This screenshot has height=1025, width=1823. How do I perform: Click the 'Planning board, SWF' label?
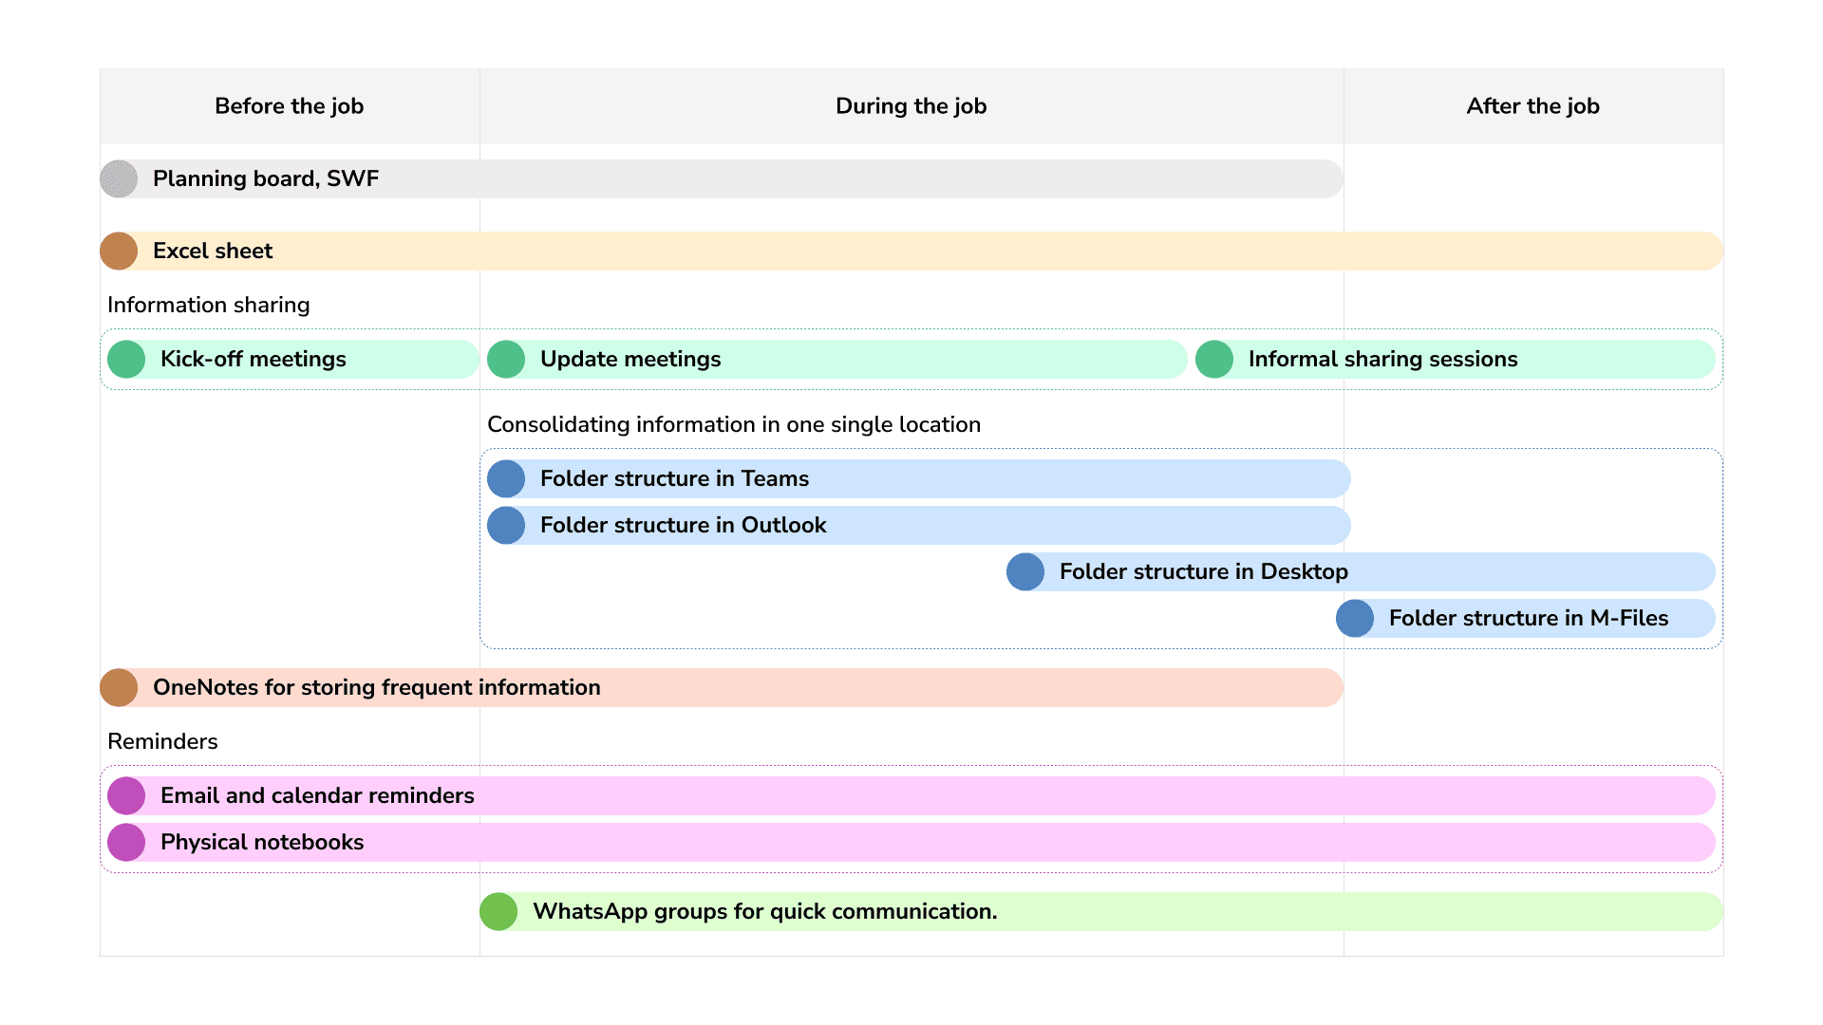(266, 178)
